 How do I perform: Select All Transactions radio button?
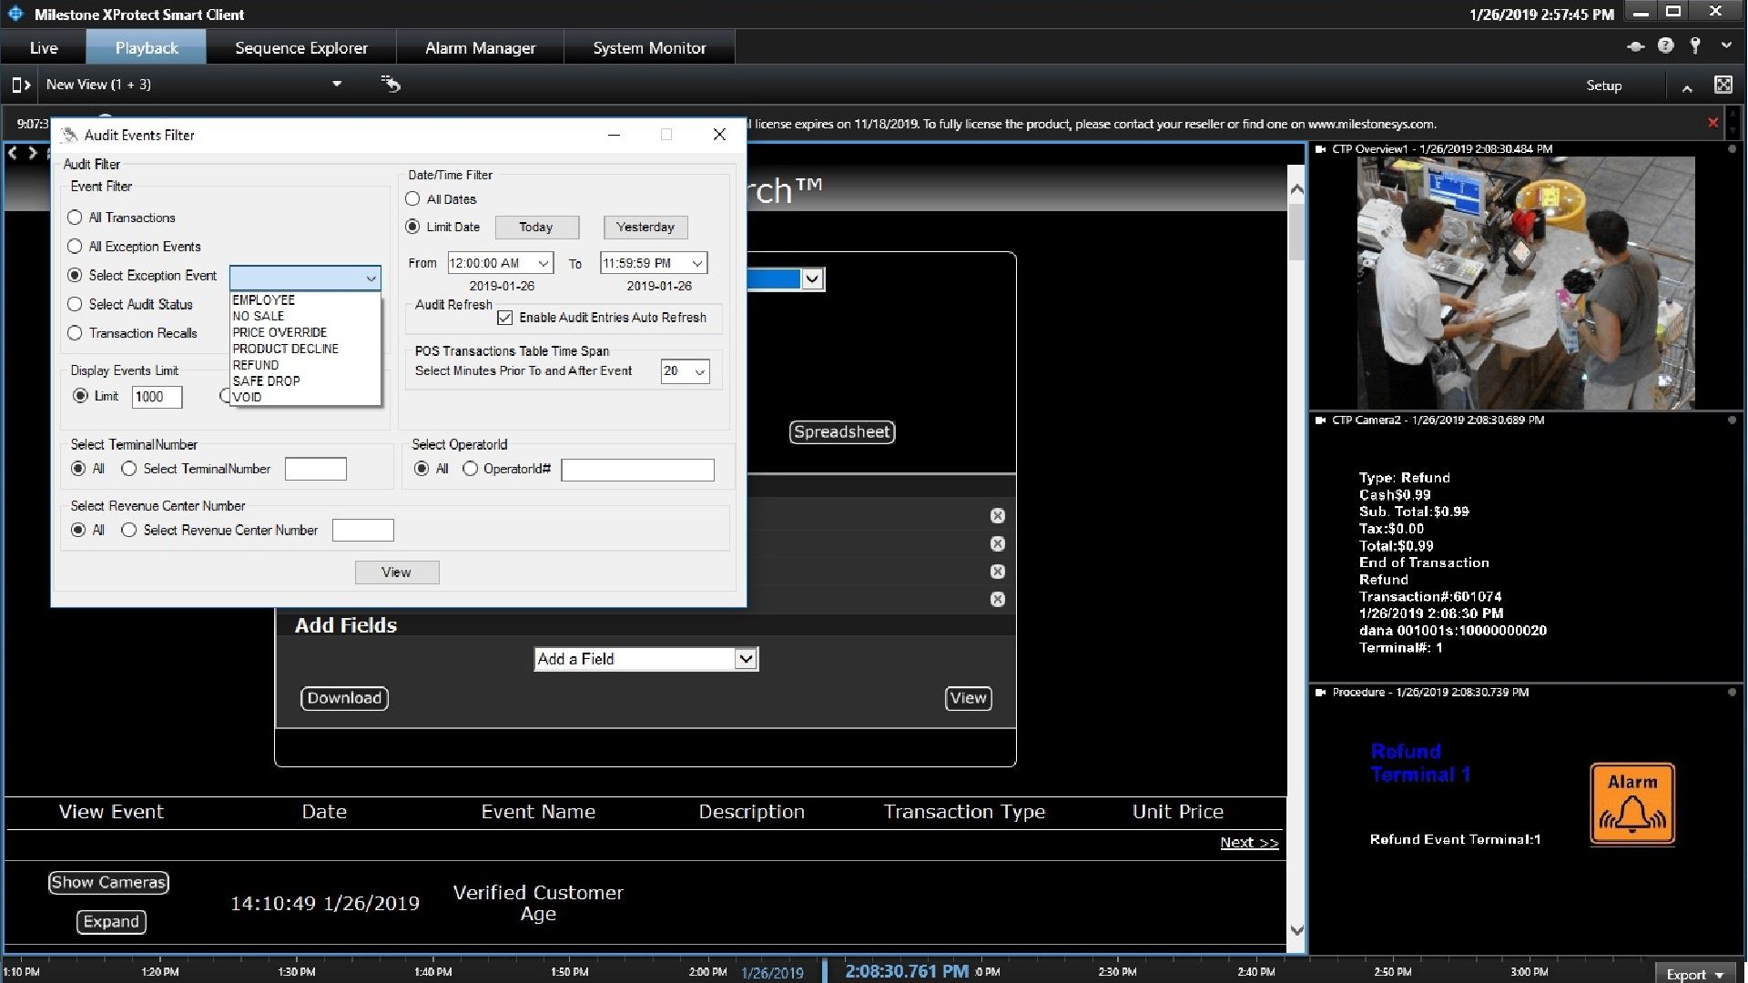(75, 218)
